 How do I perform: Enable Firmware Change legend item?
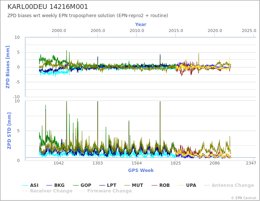(105, 191)
